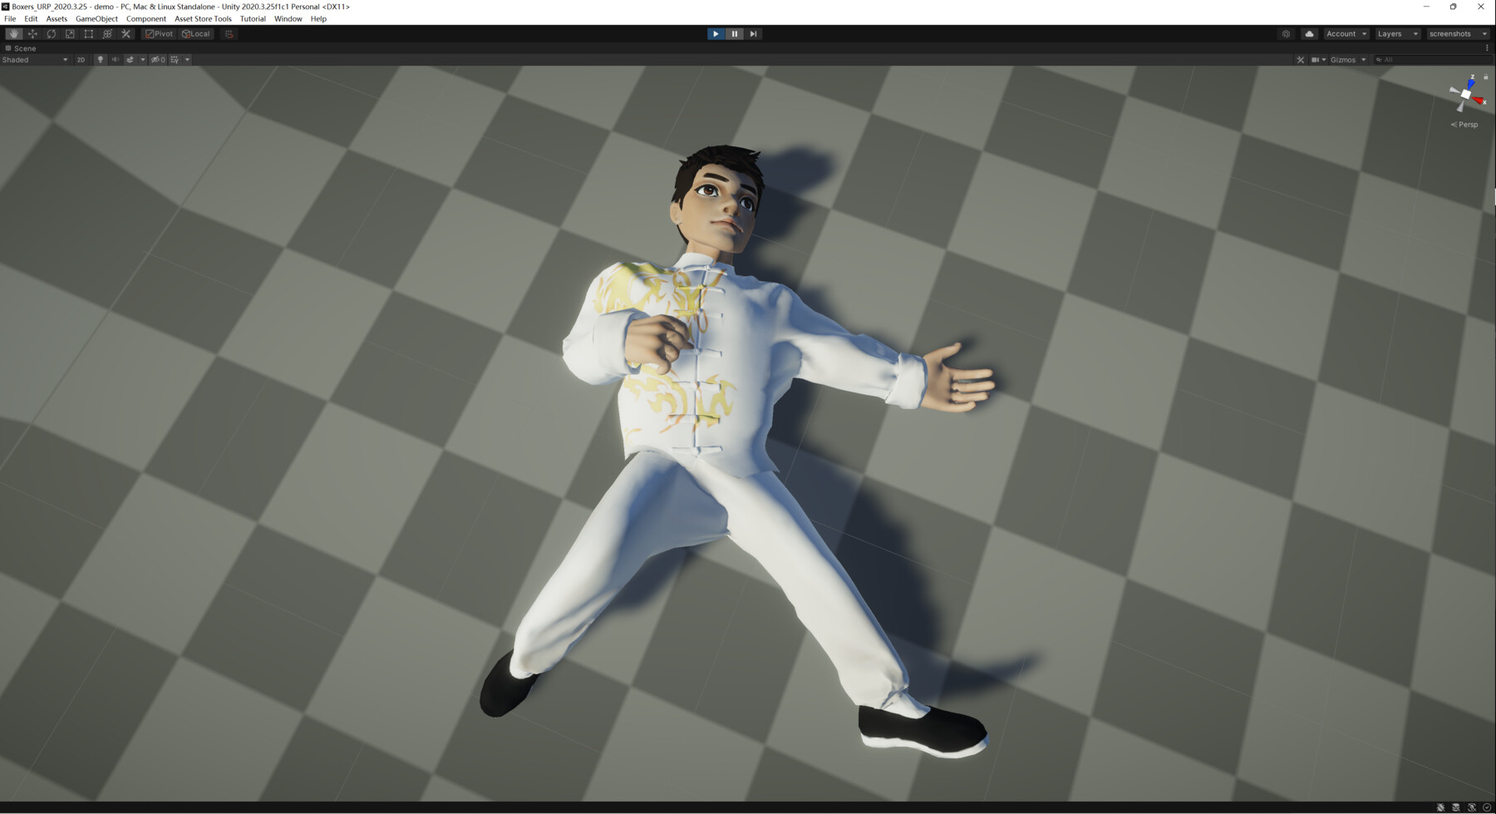Screen dimensions: 1496x814
Task: Select the Scale tool
Action: point(70,34)
